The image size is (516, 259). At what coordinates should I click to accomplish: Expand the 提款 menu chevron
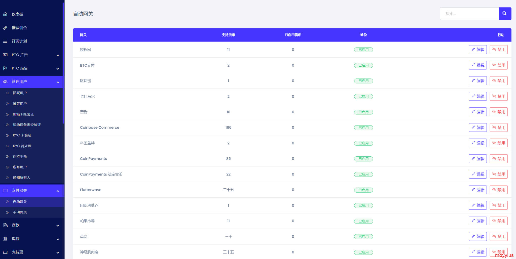[x=58, y=239]
